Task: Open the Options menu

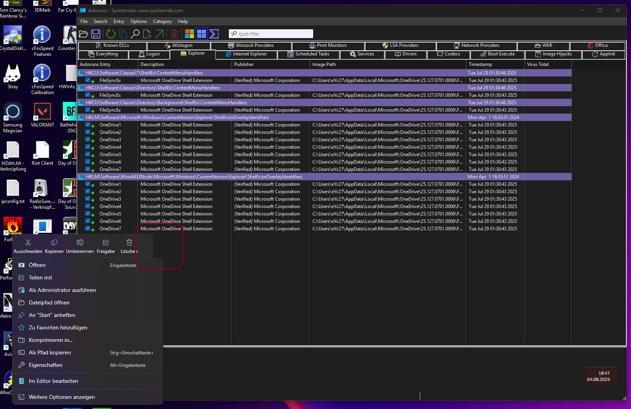Action: [139, 21]
